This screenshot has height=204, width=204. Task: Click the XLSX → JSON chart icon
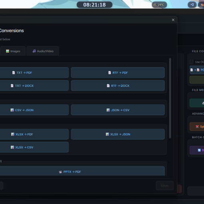(107, 134)
